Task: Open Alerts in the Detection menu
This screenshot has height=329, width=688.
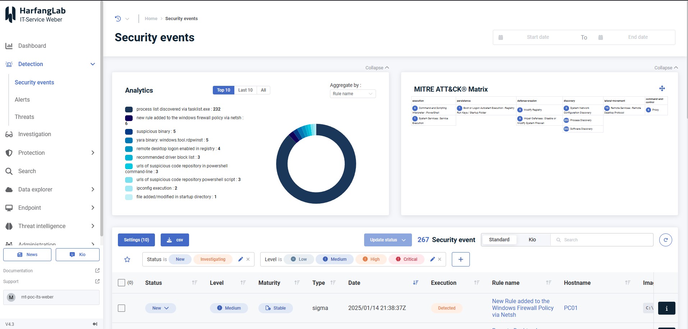Action: click(x=22, y=99)
